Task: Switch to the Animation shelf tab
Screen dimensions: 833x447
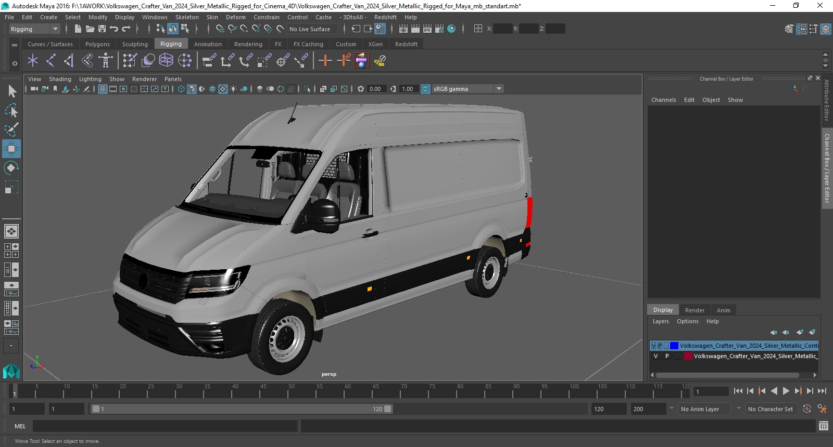Action: (208, 44)
